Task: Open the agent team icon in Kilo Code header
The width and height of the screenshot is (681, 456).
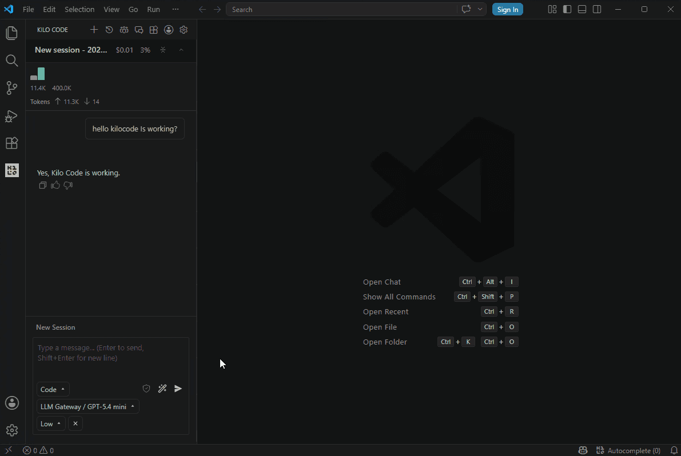Action: [x=124, y=30]
